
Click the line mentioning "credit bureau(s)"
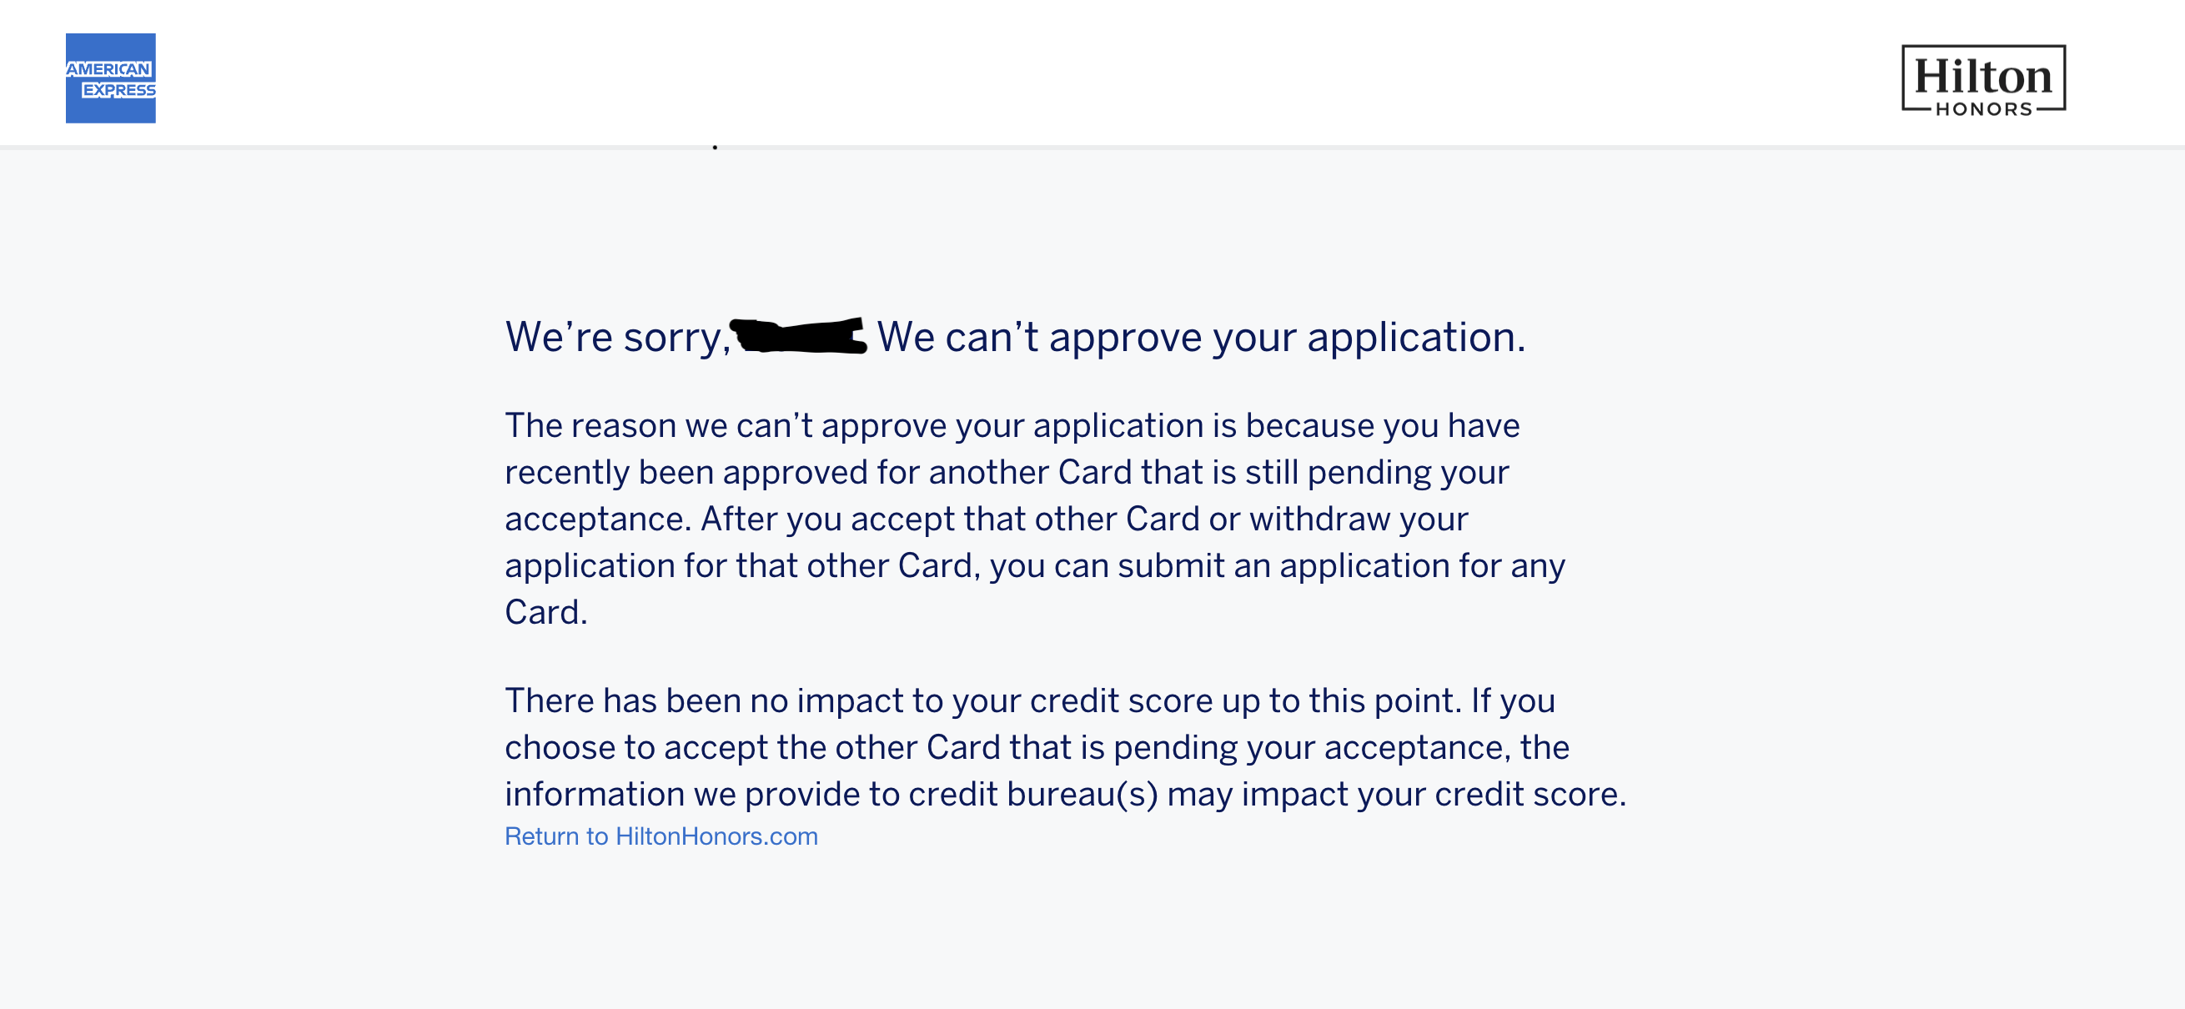click(1065, 794)
